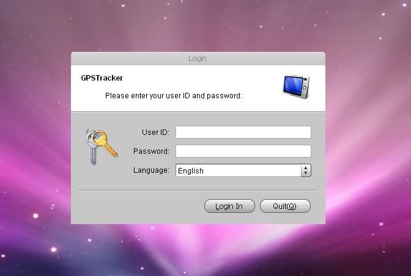
Task: Select the Language label
Action: (151, 170)
